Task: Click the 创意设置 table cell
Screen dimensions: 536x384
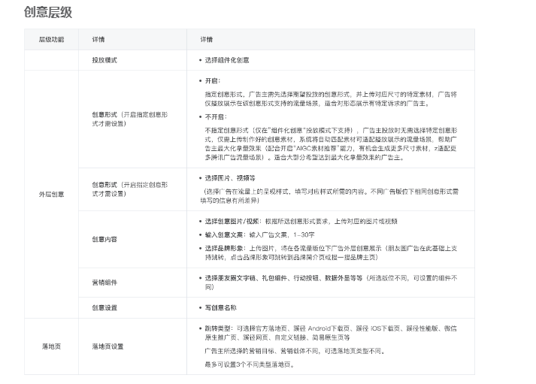Action: (104, 307)
